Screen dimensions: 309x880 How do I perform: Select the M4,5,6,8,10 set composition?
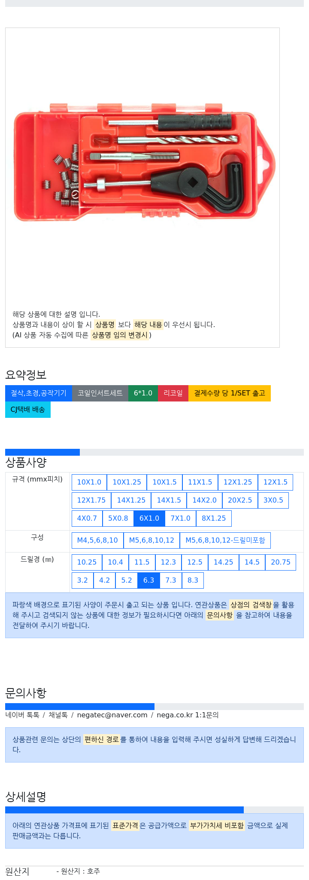97,540
